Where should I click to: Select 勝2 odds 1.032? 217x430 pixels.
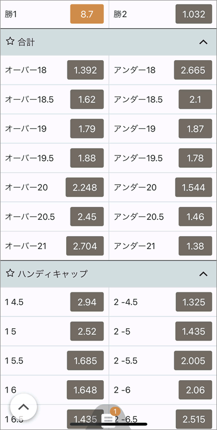point(194,14)
